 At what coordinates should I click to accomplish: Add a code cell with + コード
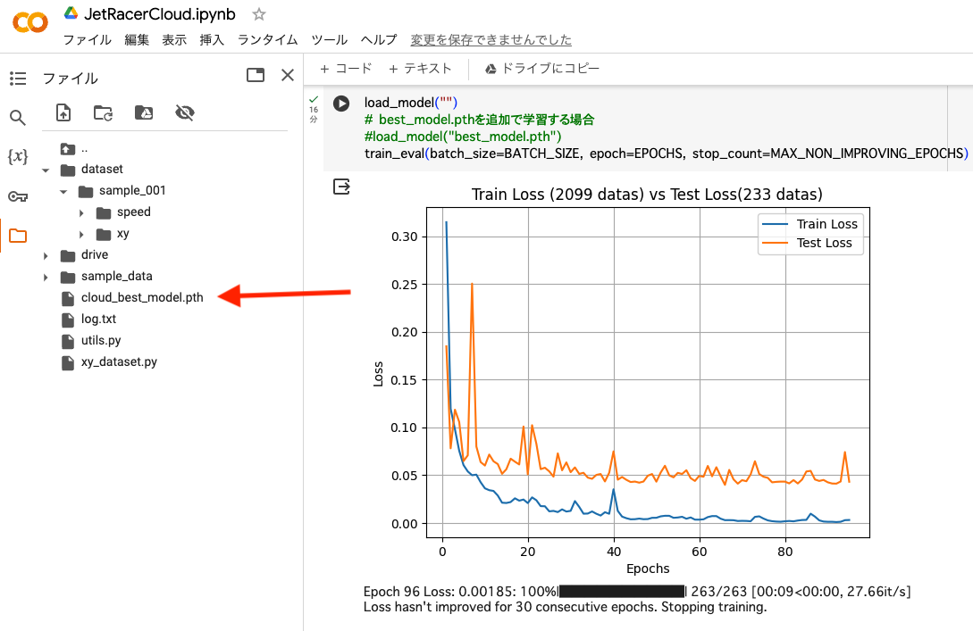tap(346, 68)
